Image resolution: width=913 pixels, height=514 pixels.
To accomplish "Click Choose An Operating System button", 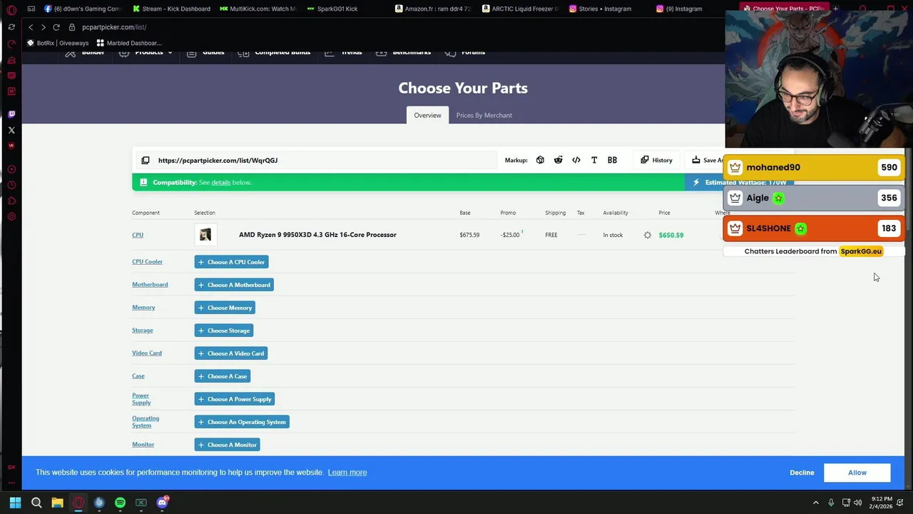I will coord(242,422).
